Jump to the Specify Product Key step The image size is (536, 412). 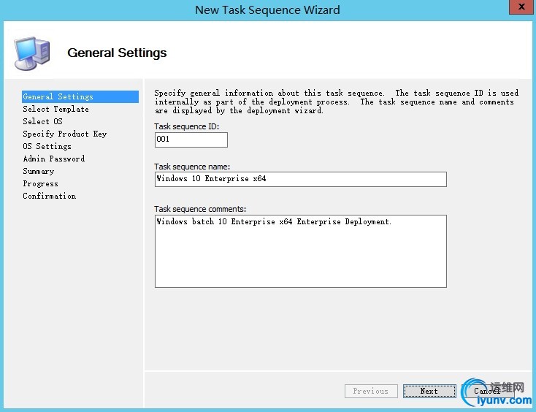click(x=64, y=134)
